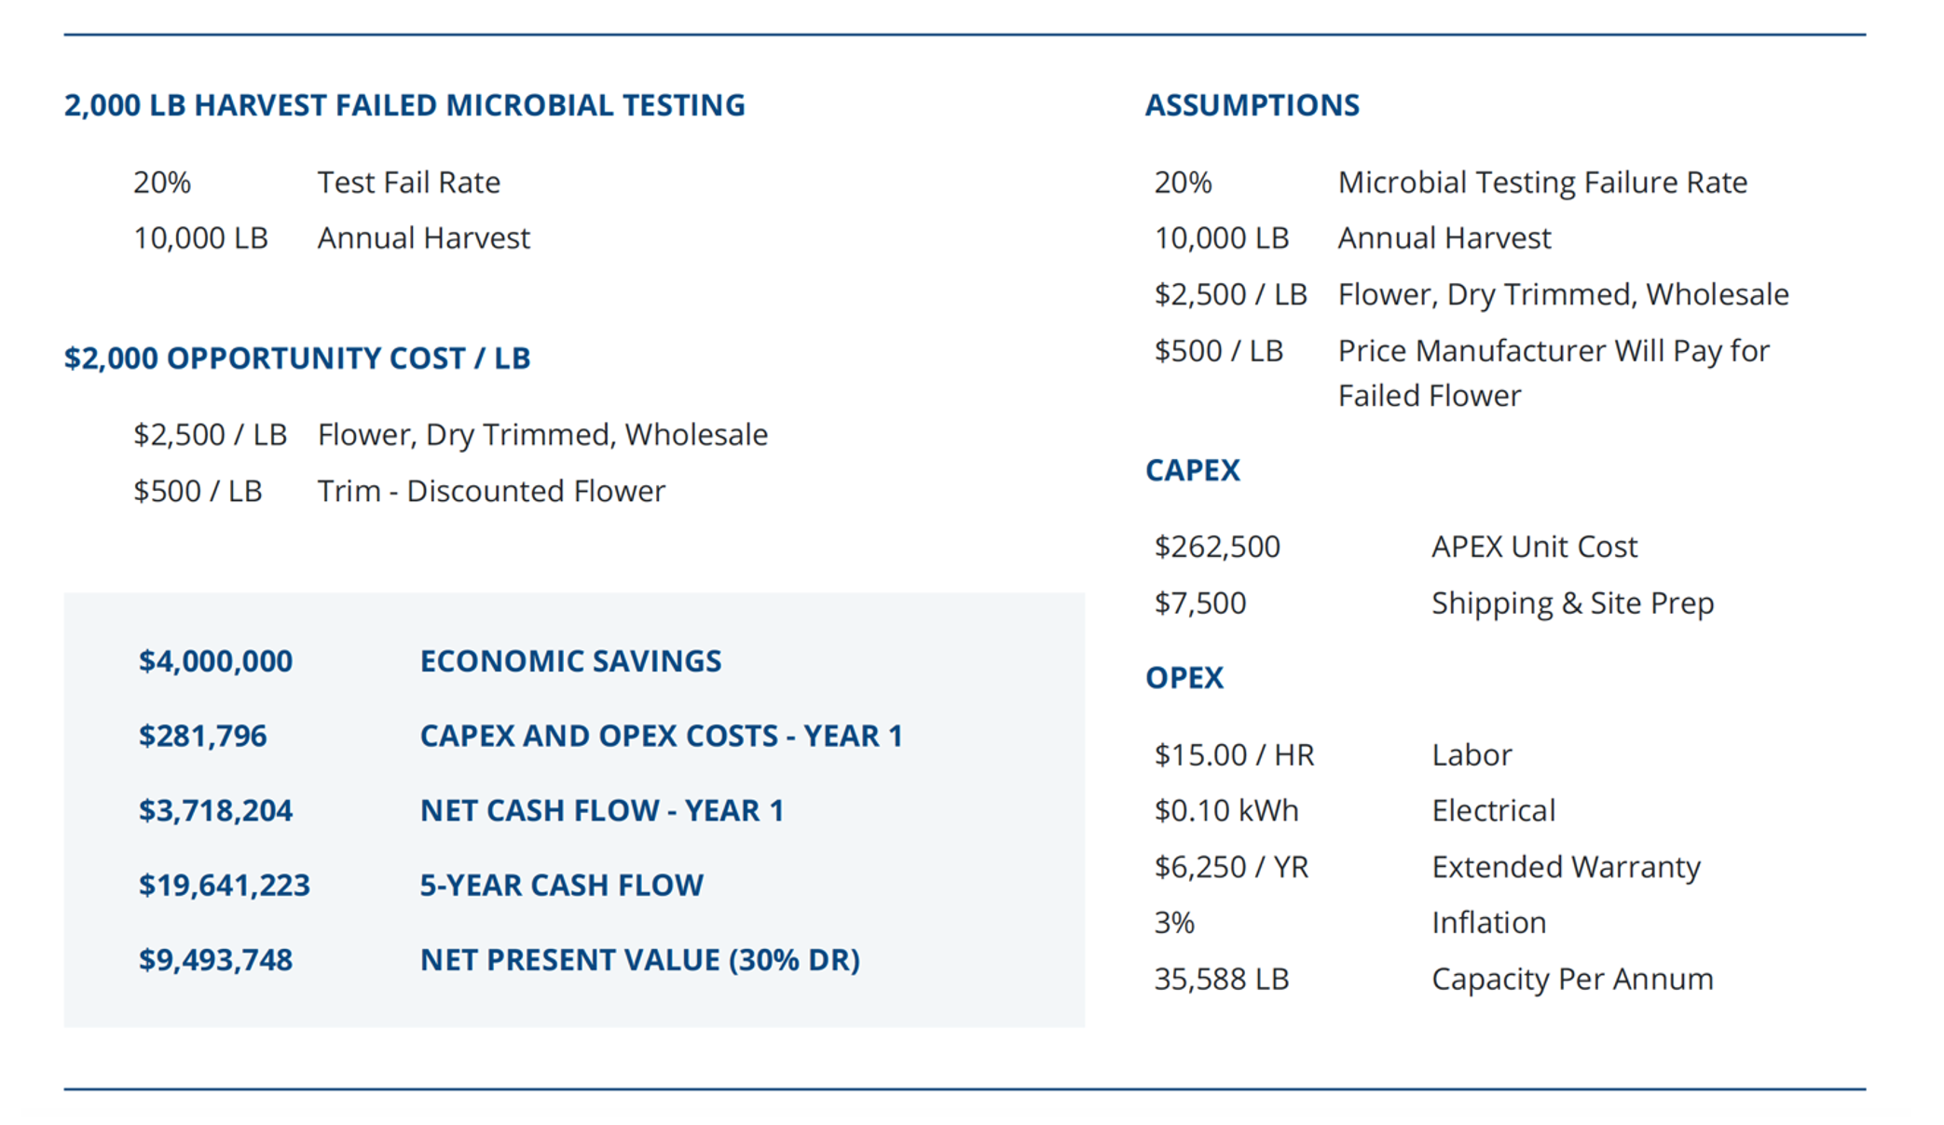1944x1125 pixels.
Task: Click the 35,588 LB capacity value
Action: pos(1221,979)
